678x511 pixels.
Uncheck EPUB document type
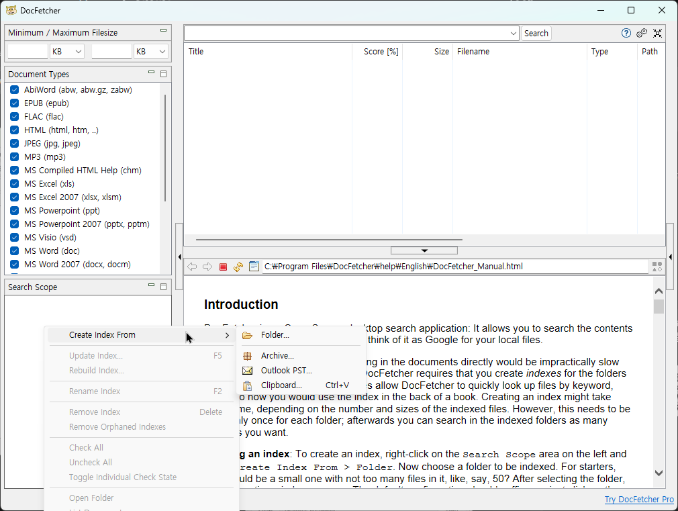tap(14, 103)
